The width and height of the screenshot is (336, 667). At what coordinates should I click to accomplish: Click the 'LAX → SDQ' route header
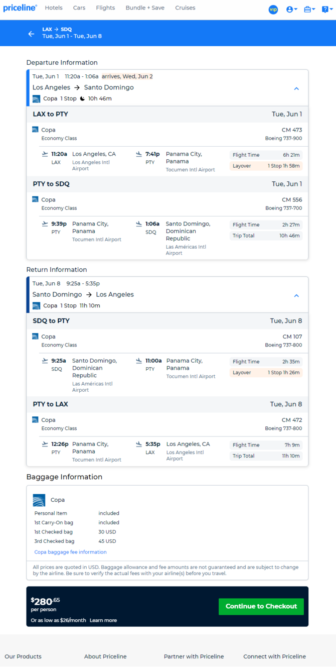point(57,29)
